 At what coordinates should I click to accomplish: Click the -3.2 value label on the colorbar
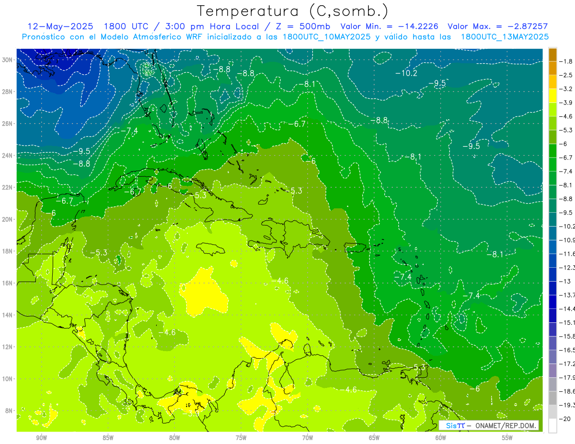coord(566,89)
